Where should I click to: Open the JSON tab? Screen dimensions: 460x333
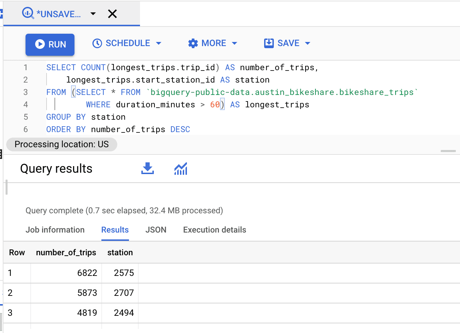(x=156, y=230)
